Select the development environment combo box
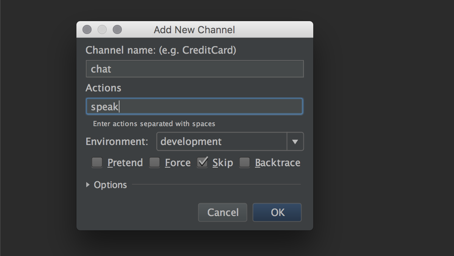Viewport: 454px width, 256px height. [230, 142]
